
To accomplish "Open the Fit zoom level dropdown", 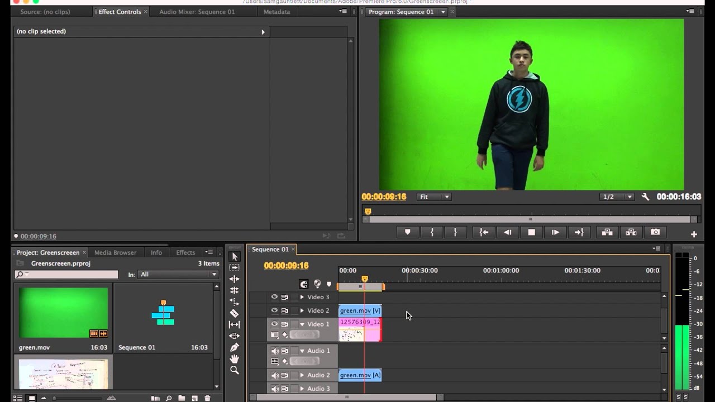I will [434, 197].
